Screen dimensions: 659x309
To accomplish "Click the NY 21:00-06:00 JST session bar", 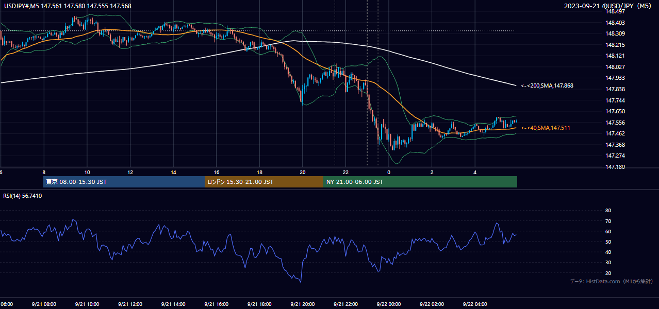I will [x=420, y=182].
